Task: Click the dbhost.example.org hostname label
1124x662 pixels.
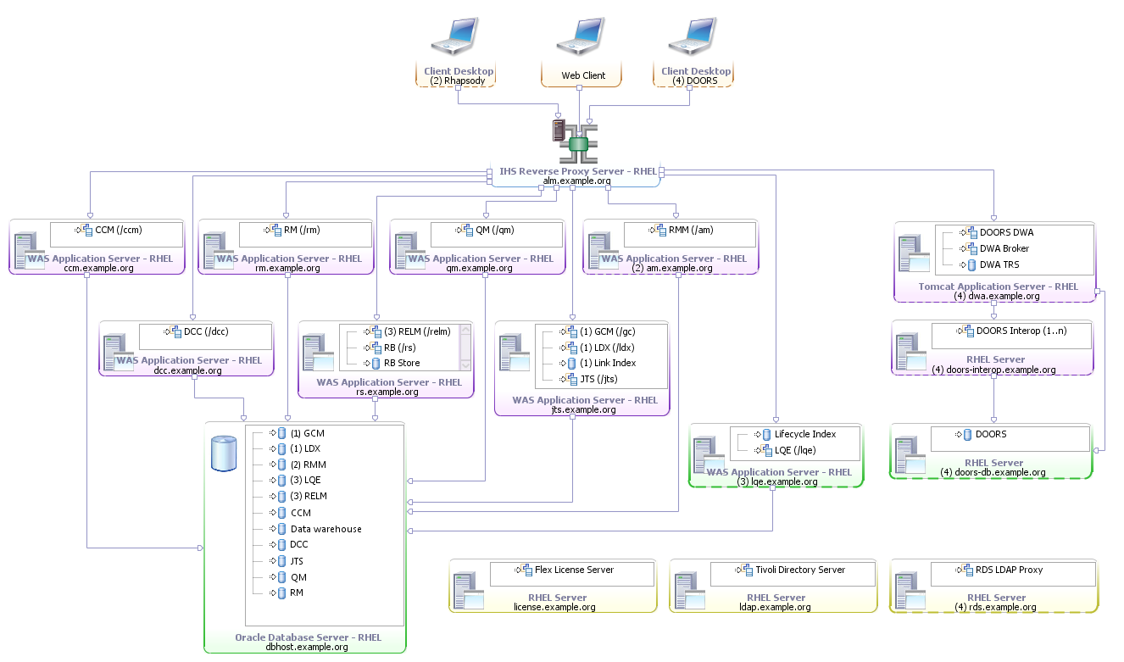Action: pyautogui.click(x=307, y=647)
